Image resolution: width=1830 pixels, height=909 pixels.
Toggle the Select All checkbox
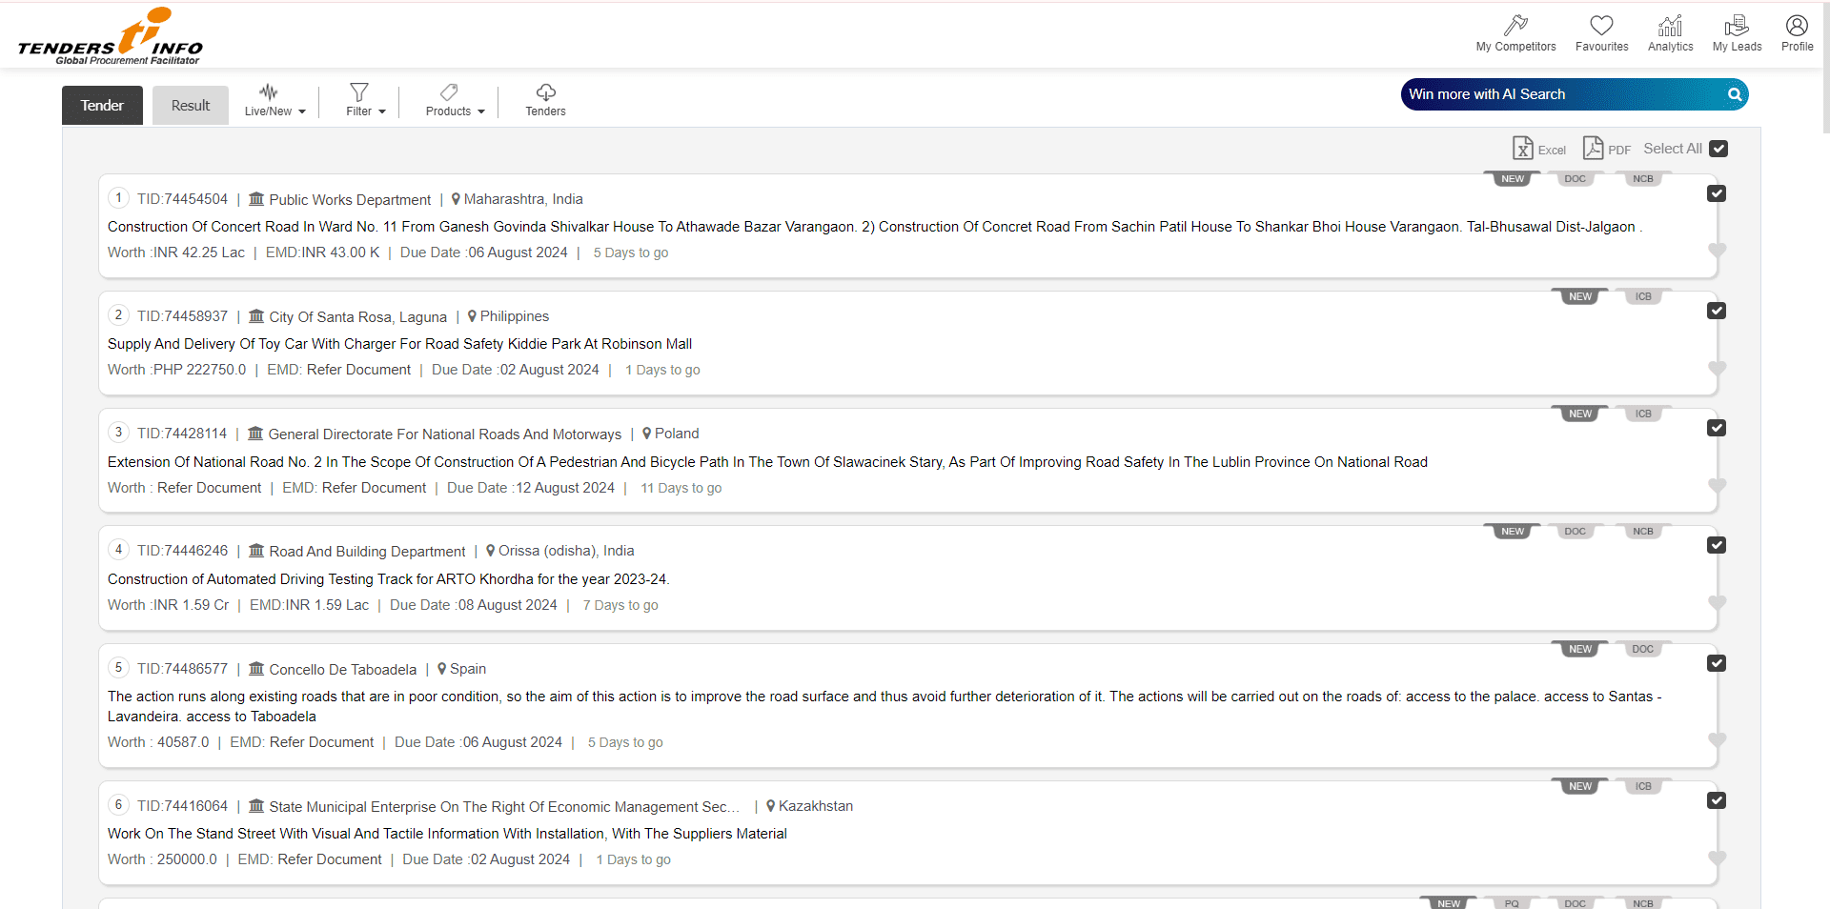tap(1718, 149)
